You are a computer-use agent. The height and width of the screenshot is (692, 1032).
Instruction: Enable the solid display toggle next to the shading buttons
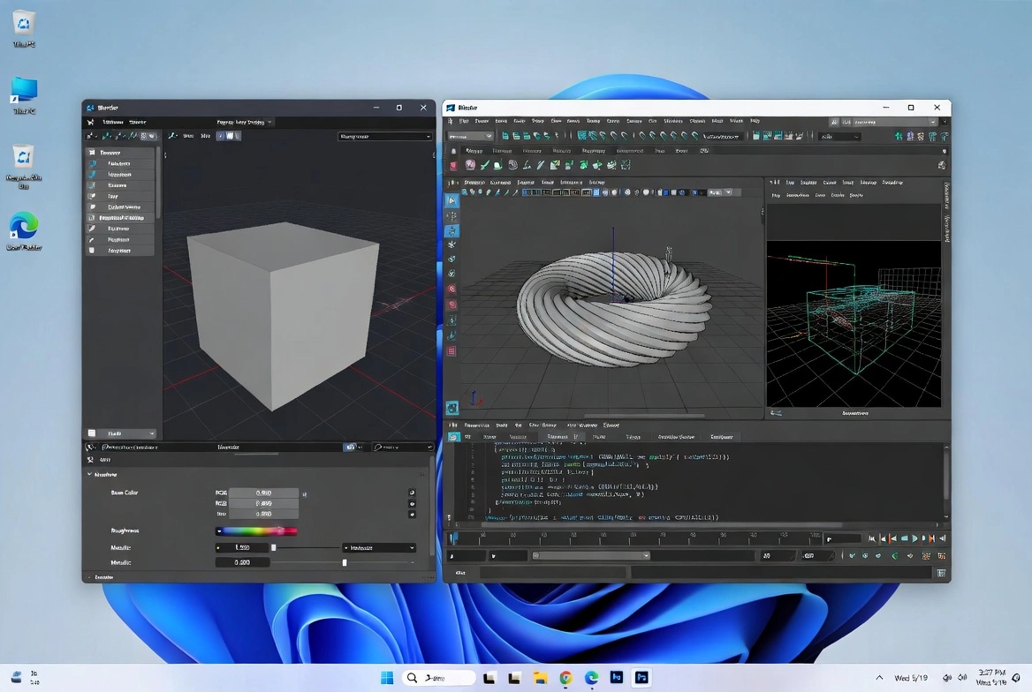coord(228,137)
